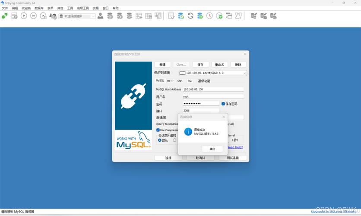The width and height of the screenshot is (361, 216).
Task: Switch to the SSH tab
Action: coord(180,81)
